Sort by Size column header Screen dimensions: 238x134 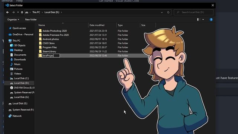coord(143,25)
